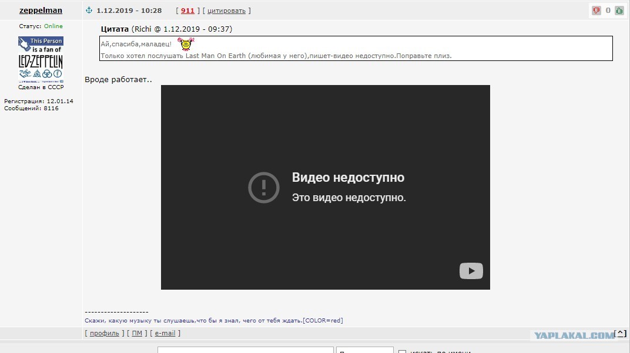The height and width of the screenshot is (353, 630).
Task: Click the anchor post permalink icon
Action: 89,10
